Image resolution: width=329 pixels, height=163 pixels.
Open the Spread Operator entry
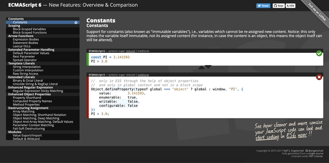(25, 60)
